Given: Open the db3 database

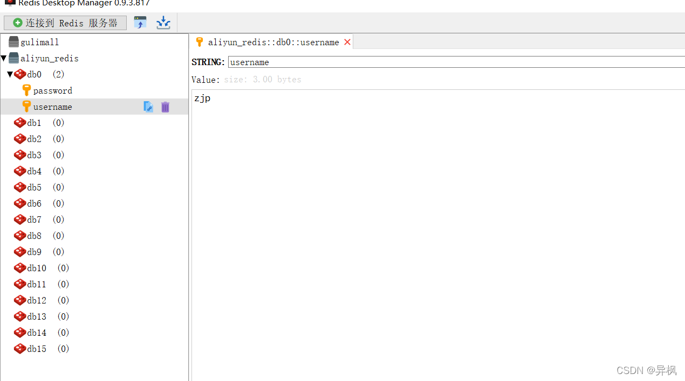Looking at the screenshot, I should [34, 155].
